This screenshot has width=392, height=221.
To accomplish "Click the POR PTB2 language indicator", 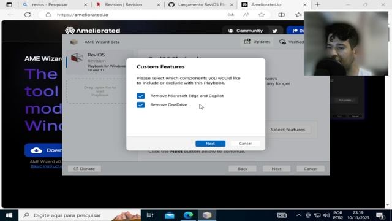I will 337,215.
